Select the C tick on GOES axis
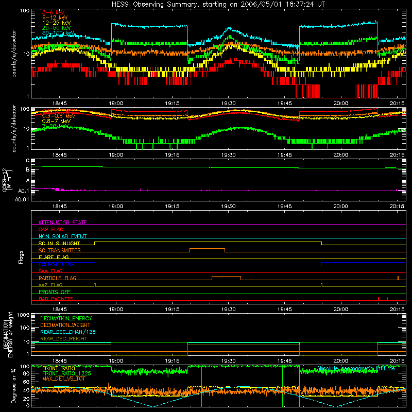The height and width of the screenshot is (412, 412). click(28, 161)
